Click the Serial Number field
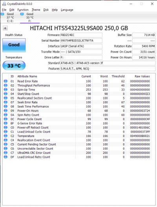Screen dimensions: 157x207 pos(81,40)
